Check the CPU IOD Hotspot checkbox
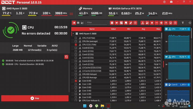The height and width of the screenshot is (109, 193). pos(76,74)
